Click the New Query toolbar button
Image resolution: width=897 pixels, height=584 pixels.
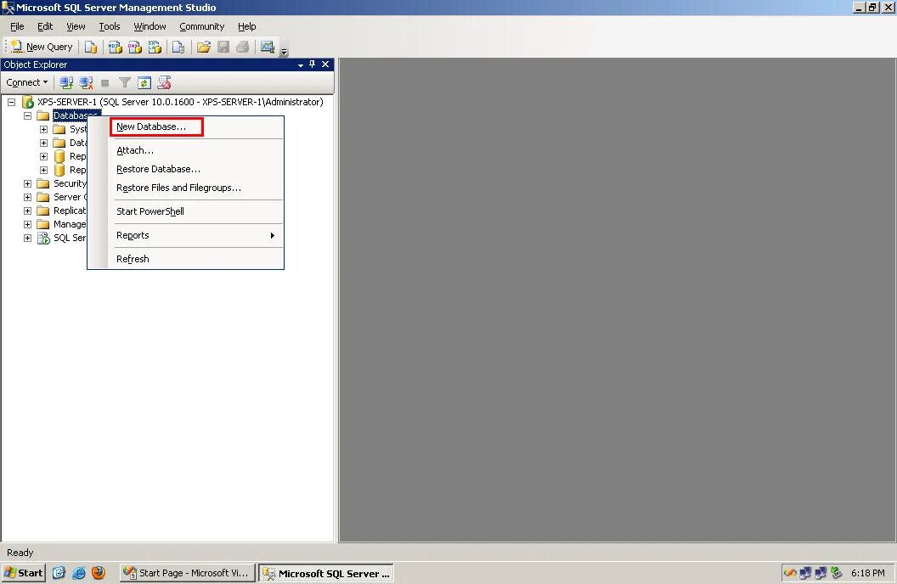coord(42,47)
